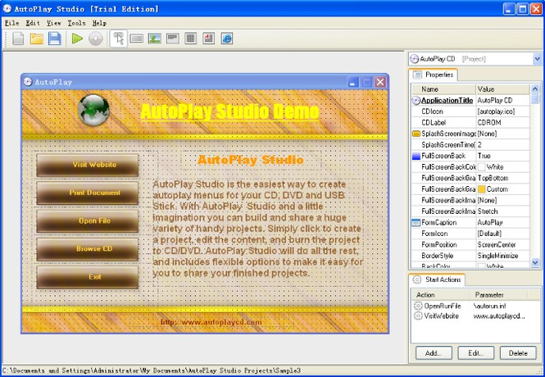Switch to the Start Actions tab
The image size is (545, 377).
(437, 279)
